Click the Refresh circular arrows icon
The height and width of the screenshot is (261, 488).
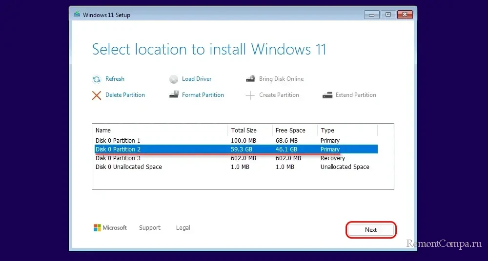(97, 79)
